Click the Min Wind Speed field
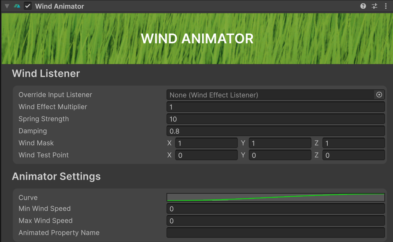The height and width of the screenshot is (242, 393). tap(276, 209)
